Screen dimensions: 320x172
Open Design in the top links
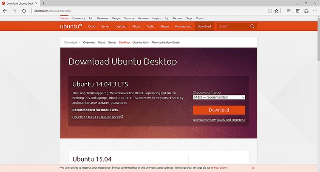[x=116, y=18]
